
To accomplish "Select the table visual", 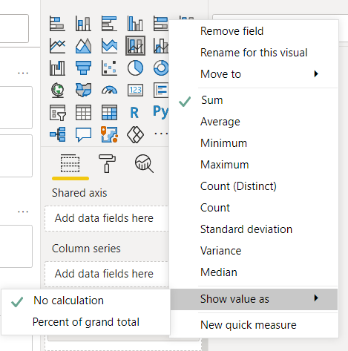I will click(83, 112).
